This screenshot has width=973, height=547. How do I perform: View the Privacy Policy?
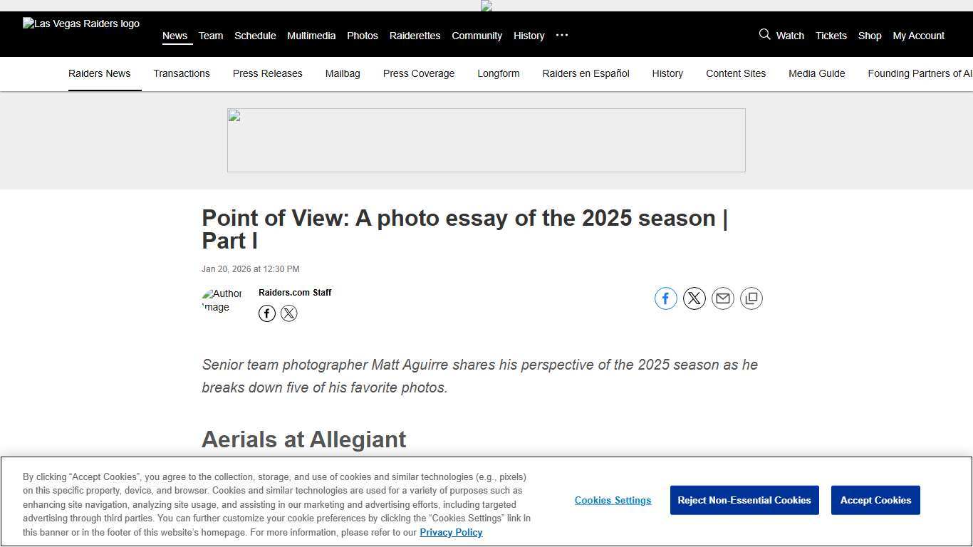coord(451,532)
